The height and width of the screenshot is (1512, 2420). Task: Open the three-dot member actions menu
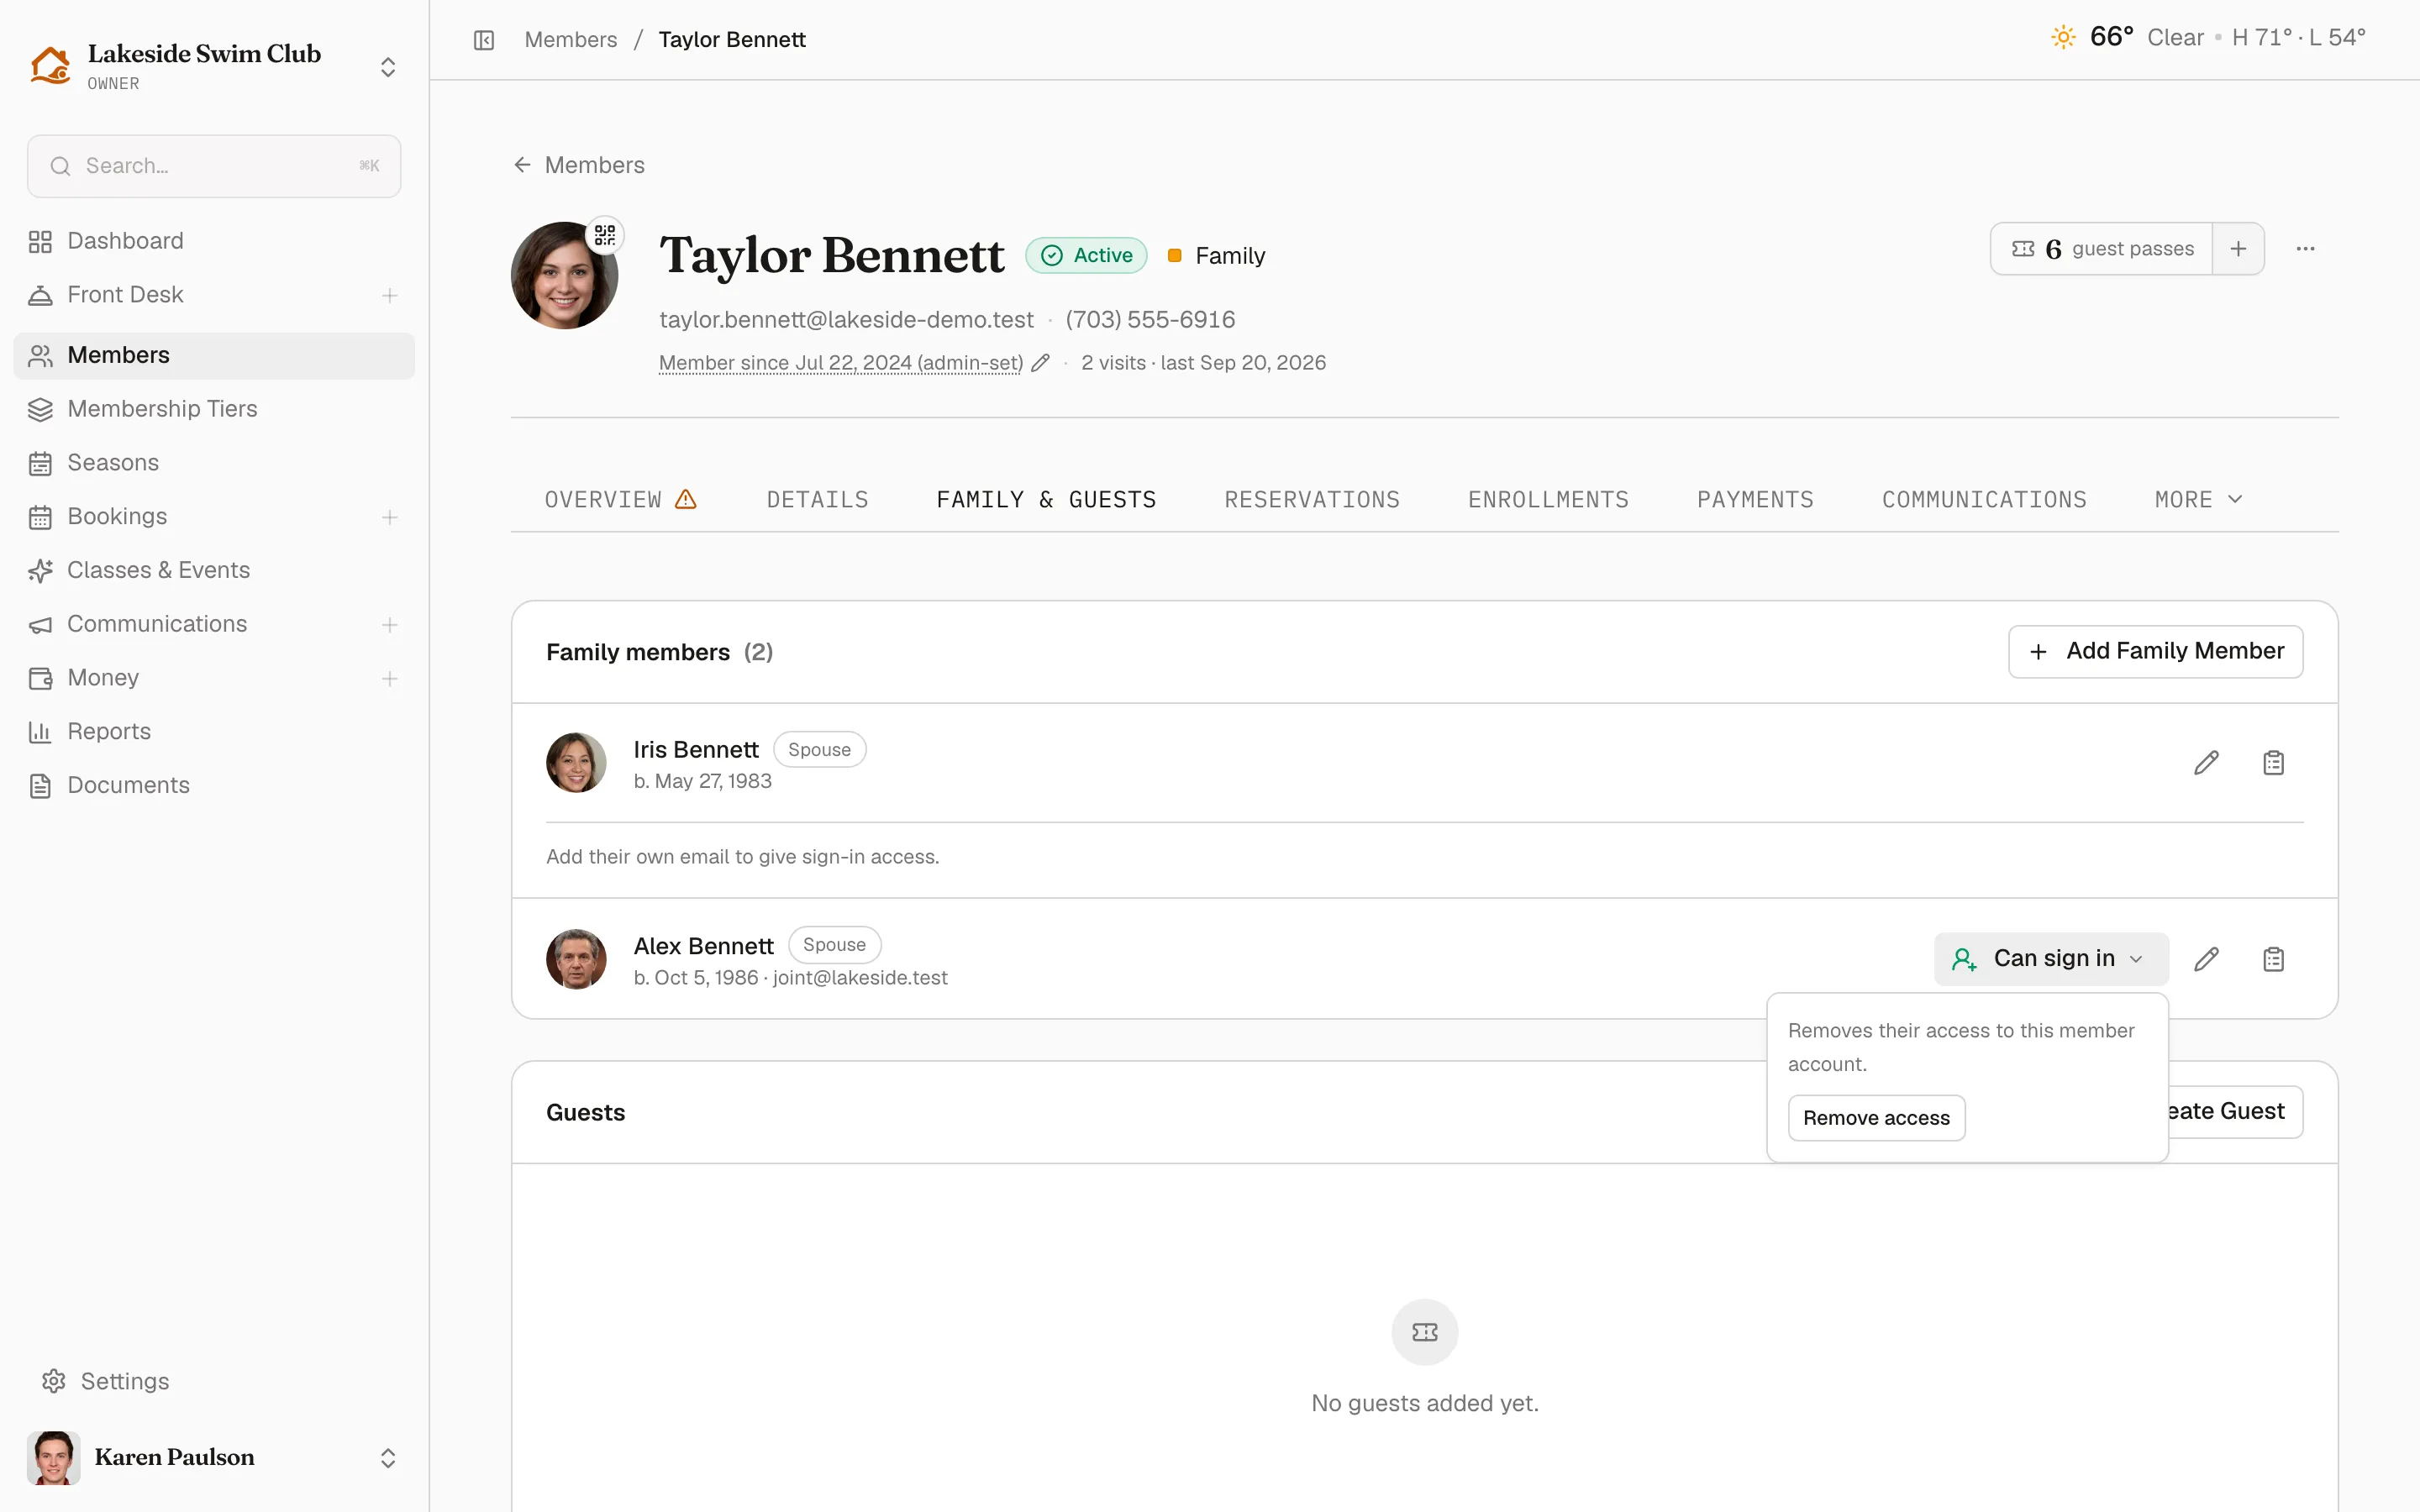click(x=2305, y=249)
